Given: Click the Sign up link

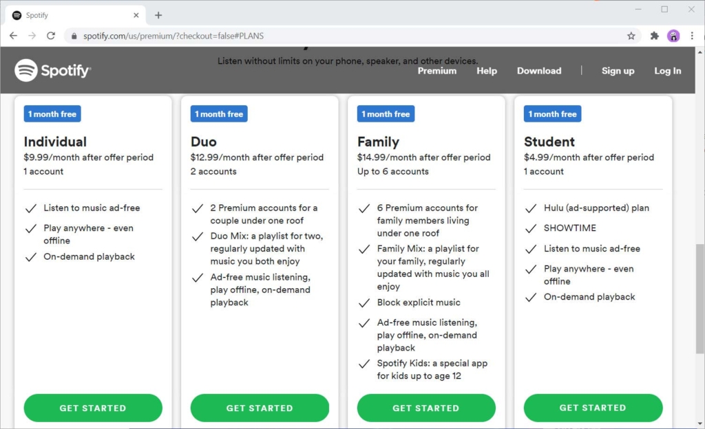Looking at the screenshot, I should 618,71.
